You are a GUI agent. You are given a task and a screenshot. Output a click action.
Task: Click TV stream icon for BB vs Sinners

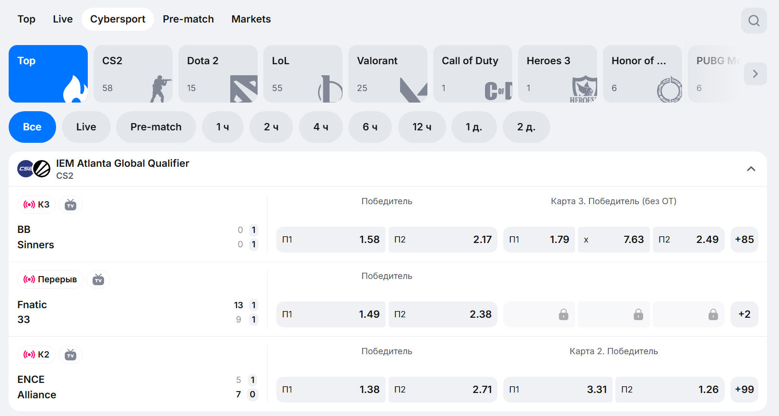click(71, 205)
